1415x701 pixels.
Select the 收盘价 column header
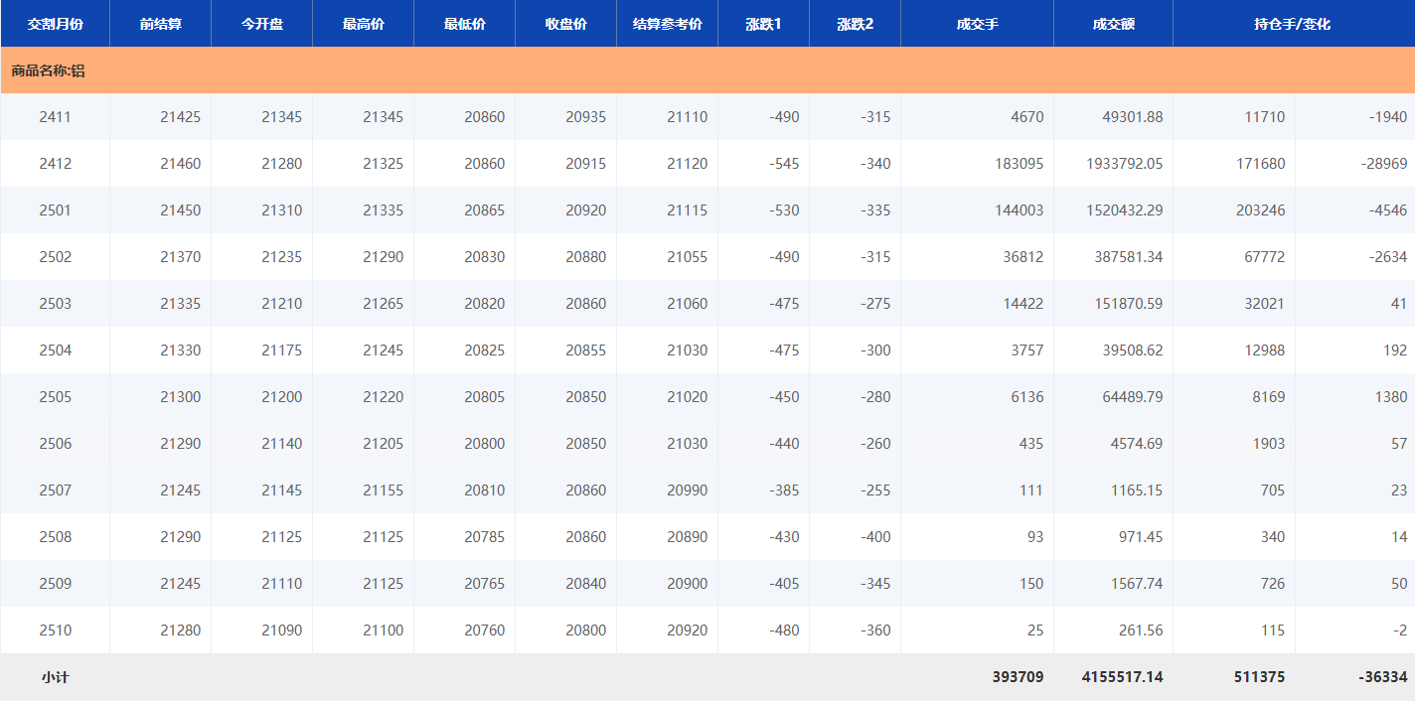pos(565,24)
